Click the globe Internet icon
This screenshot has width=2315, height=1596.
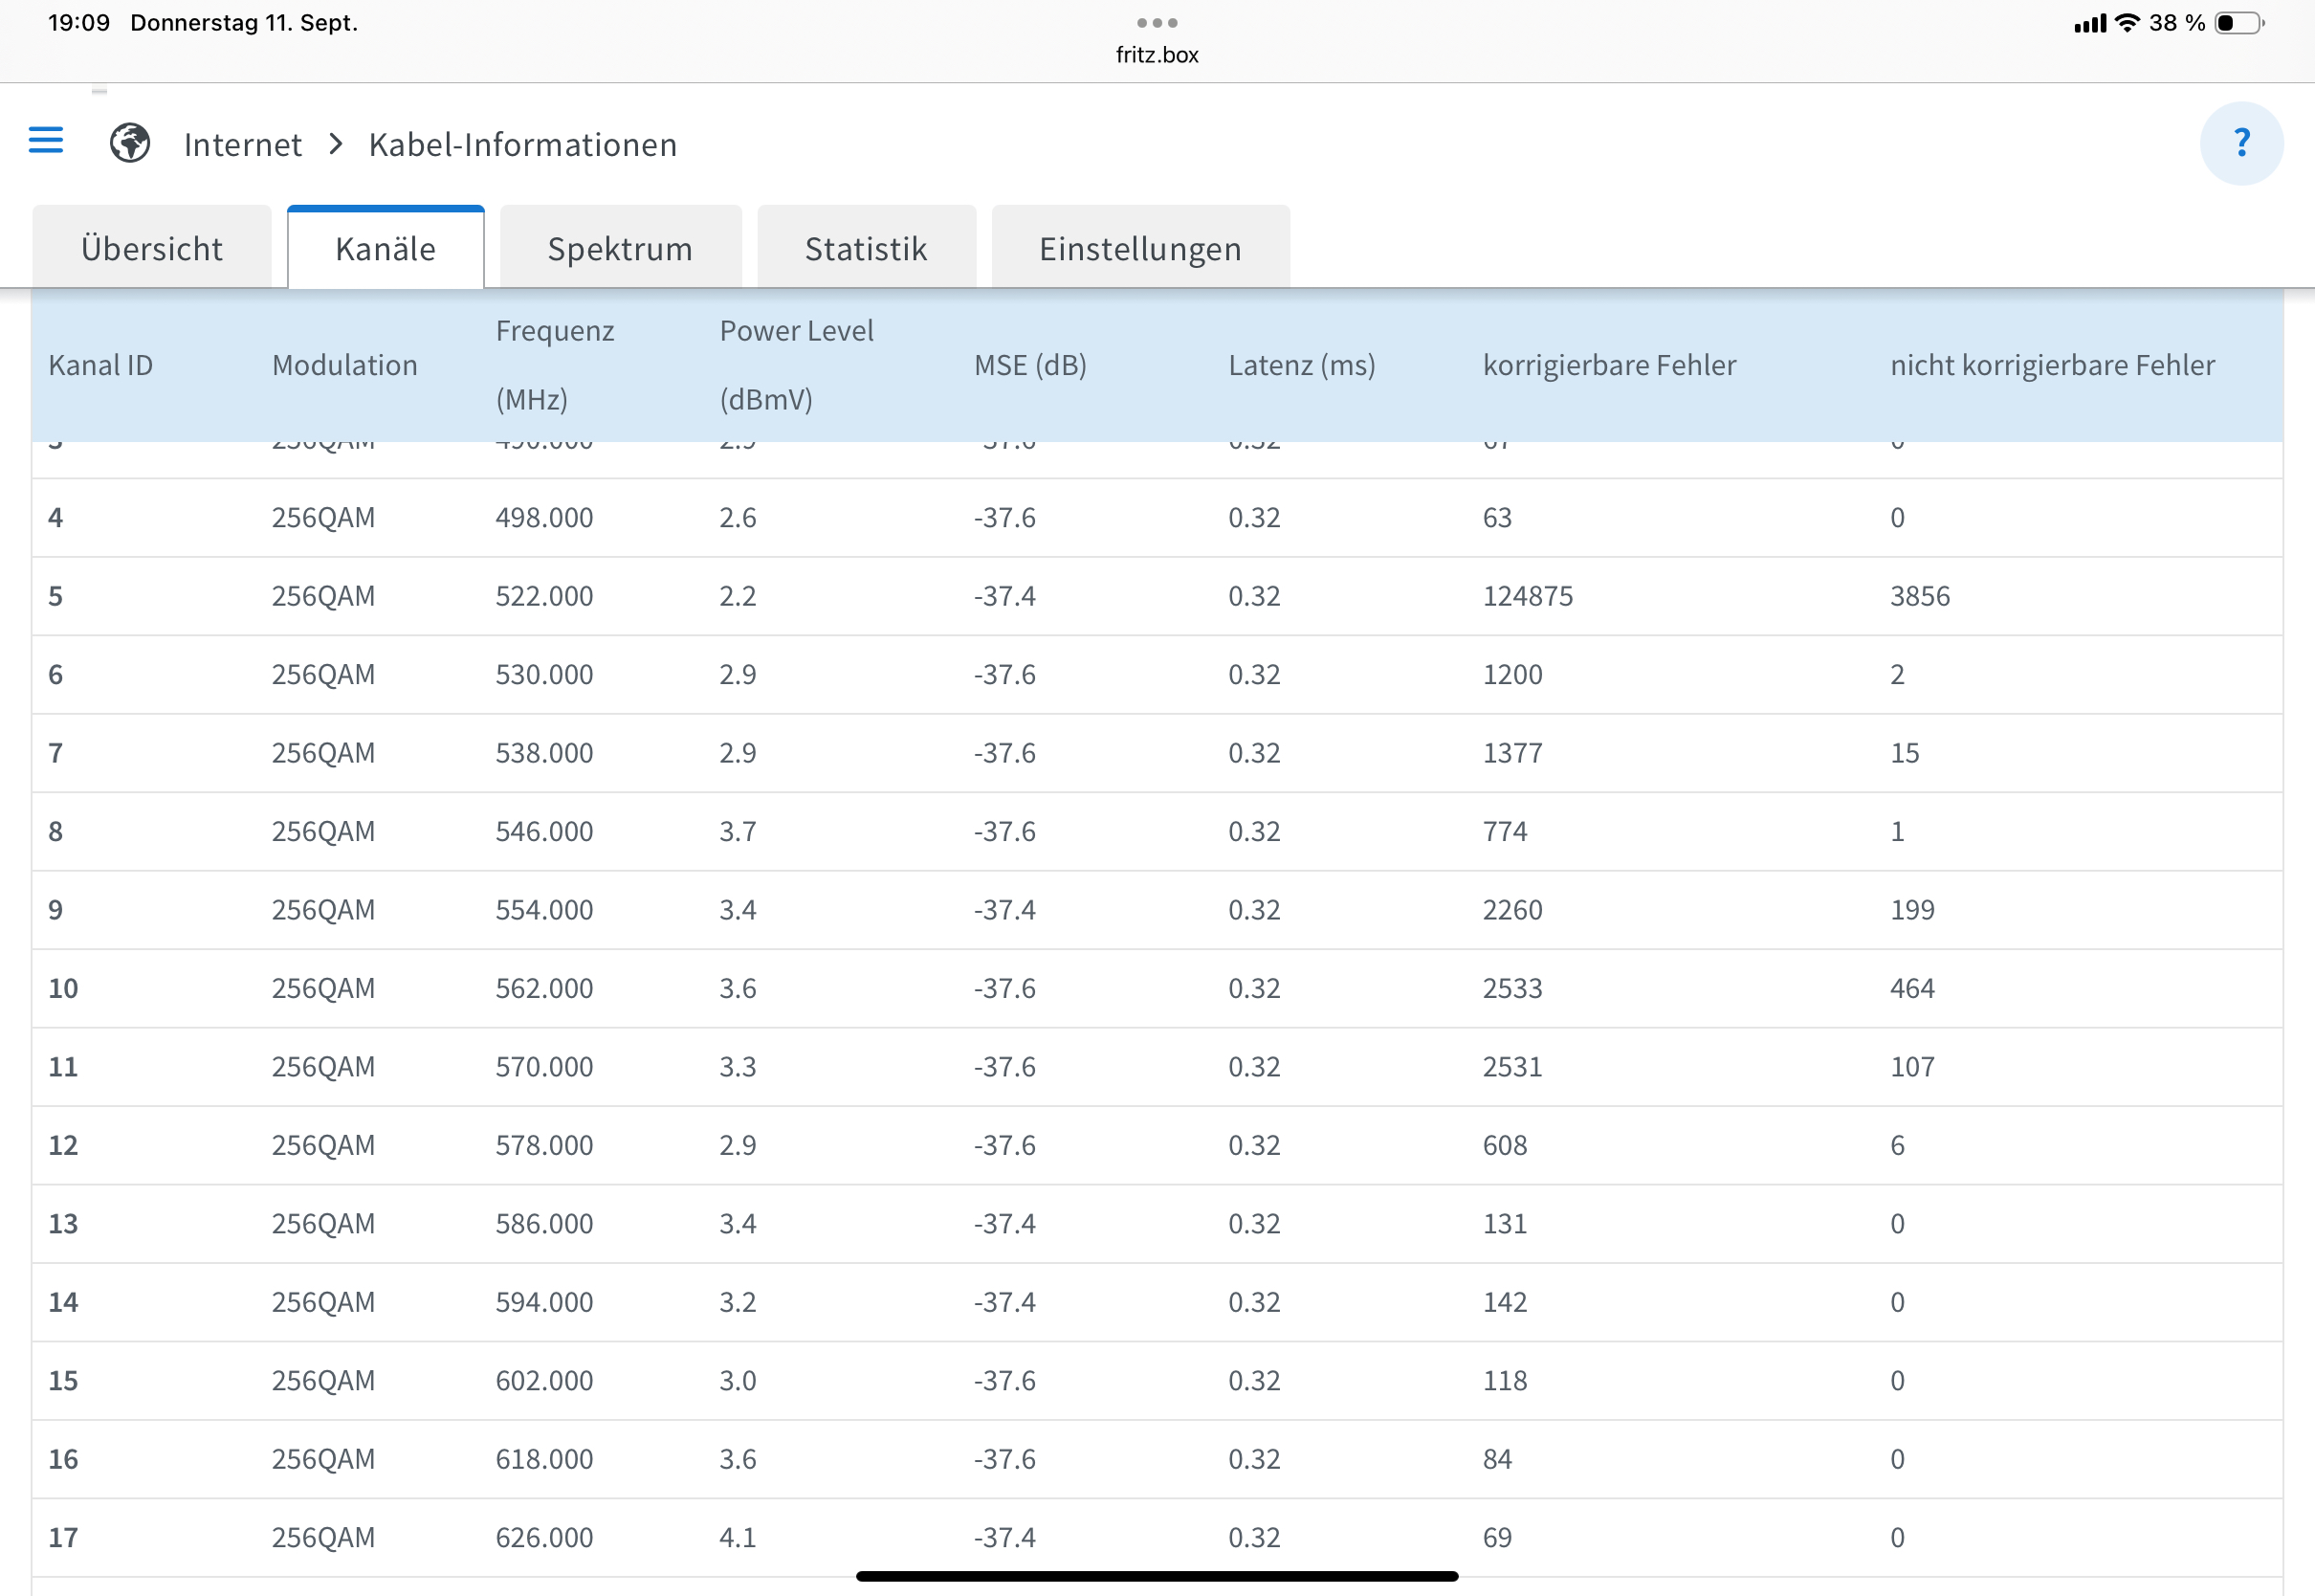(130, 143)
